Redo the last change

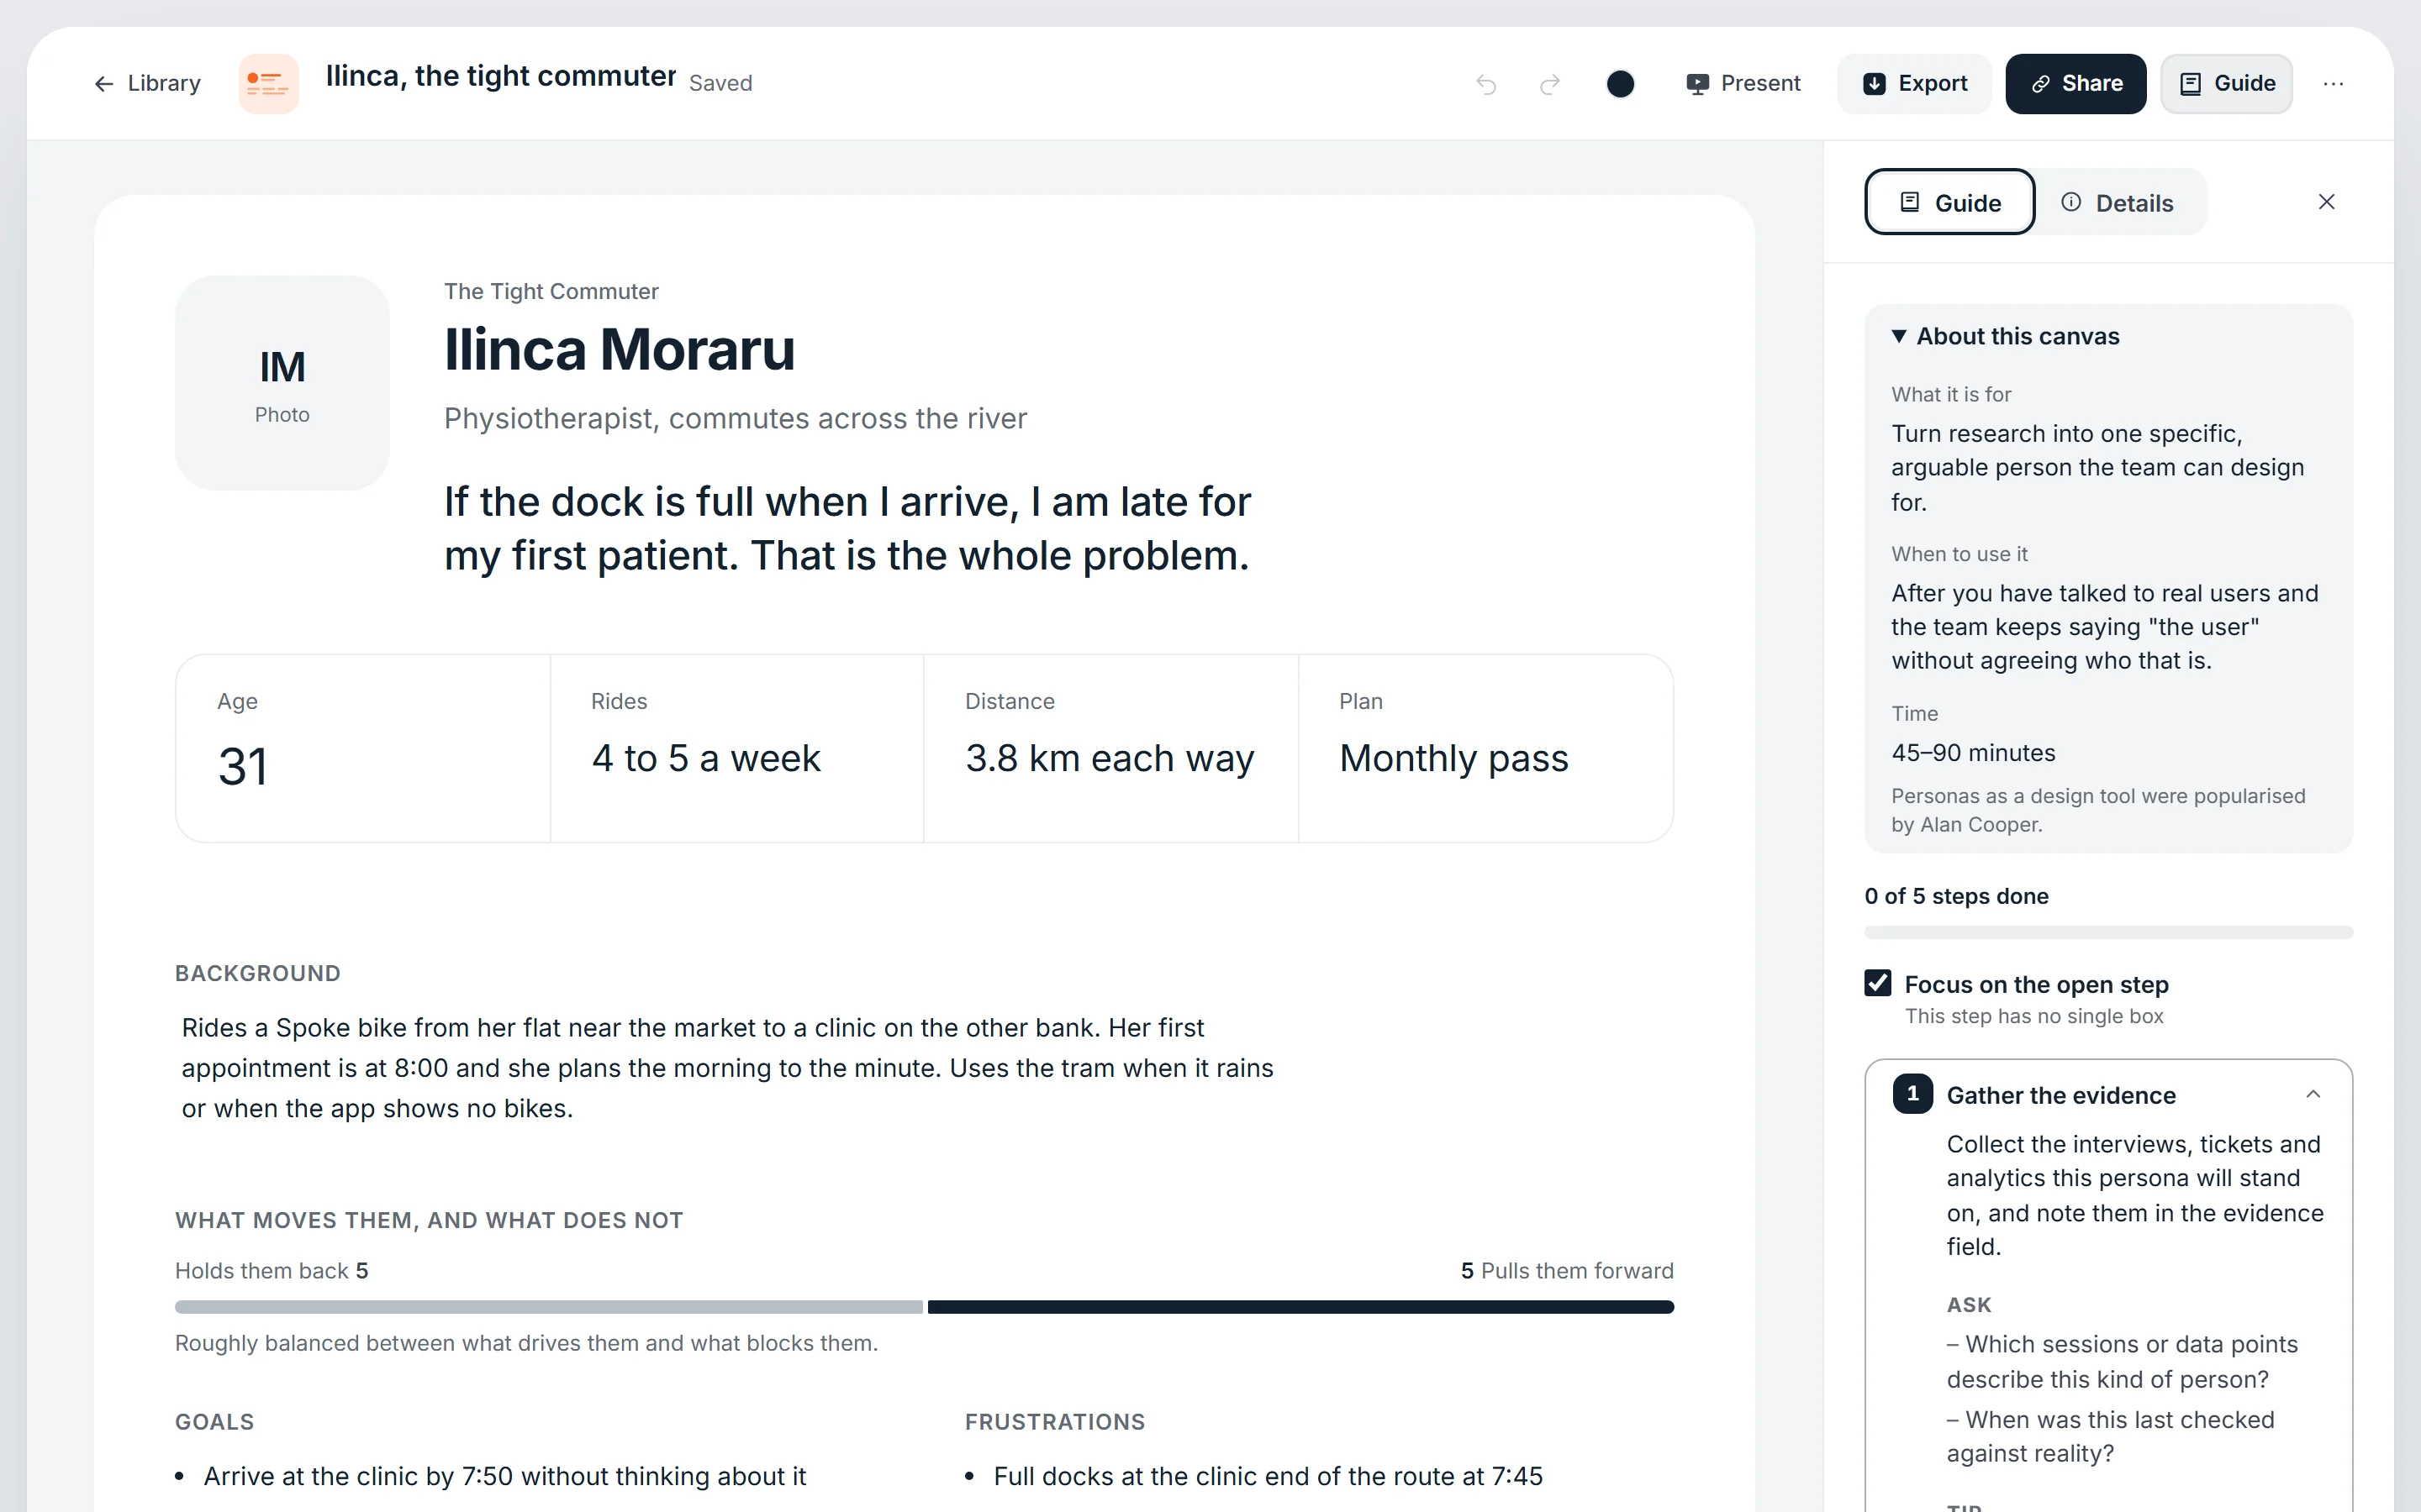click(1549, 84)
